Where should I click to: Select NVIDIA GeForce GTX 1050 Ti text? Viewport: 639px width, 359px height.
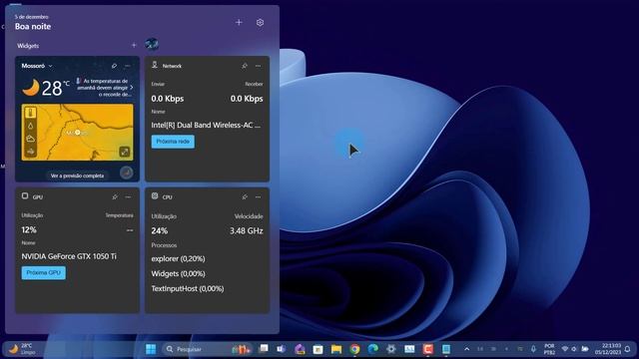click(x=69, y=256)
